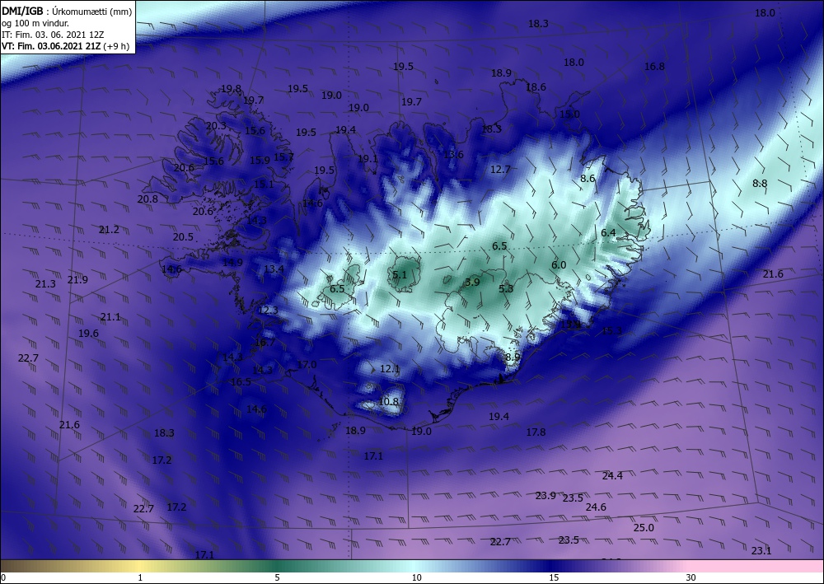Click the 'IT: Fim. 03. 06. 2021 12Z' line
This screenshot has width=824, height=584.
[53, 35]
